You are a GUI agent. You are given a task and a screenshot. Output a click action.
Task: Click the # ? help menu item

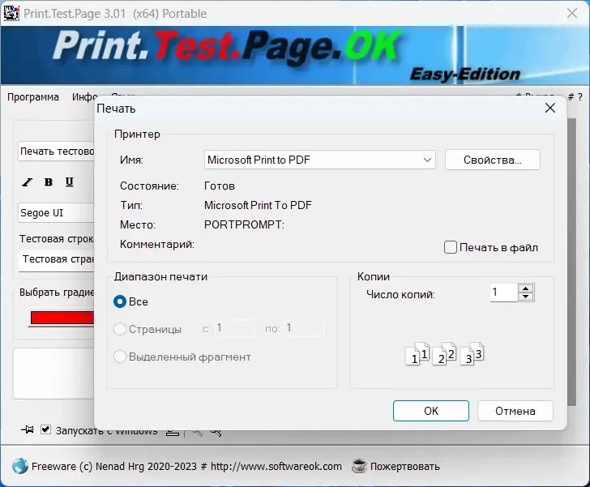coord(575,97)
